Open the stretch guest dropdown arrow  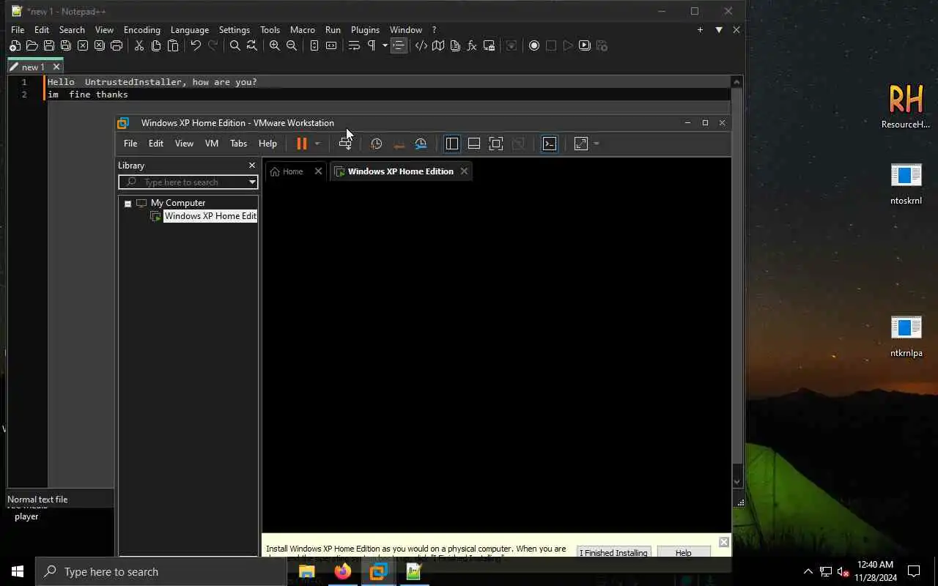(597, 144)
